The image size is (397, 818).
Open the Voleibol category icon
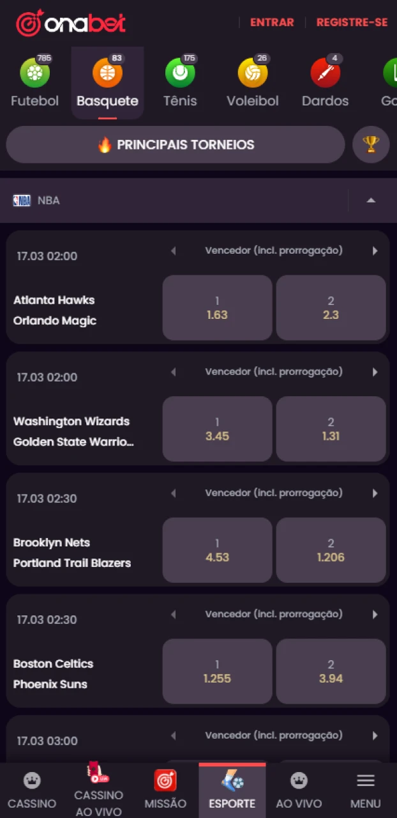253,73
